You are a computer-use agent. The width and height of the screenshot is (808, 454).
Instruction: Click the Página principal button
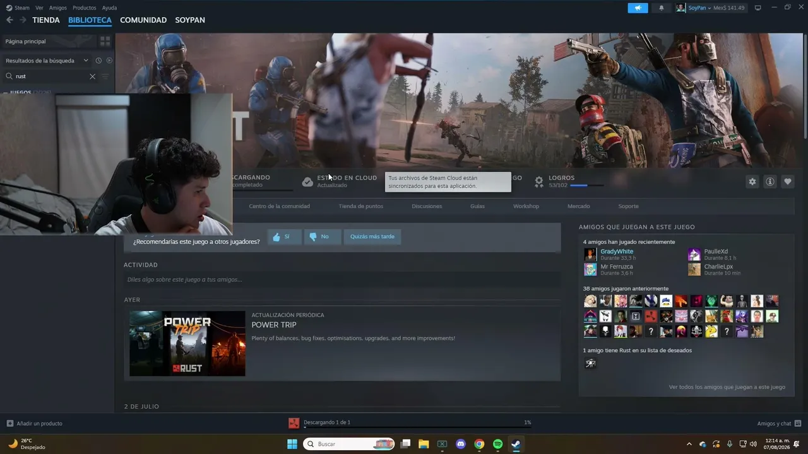pyautogui.click(x=49, y=41)
